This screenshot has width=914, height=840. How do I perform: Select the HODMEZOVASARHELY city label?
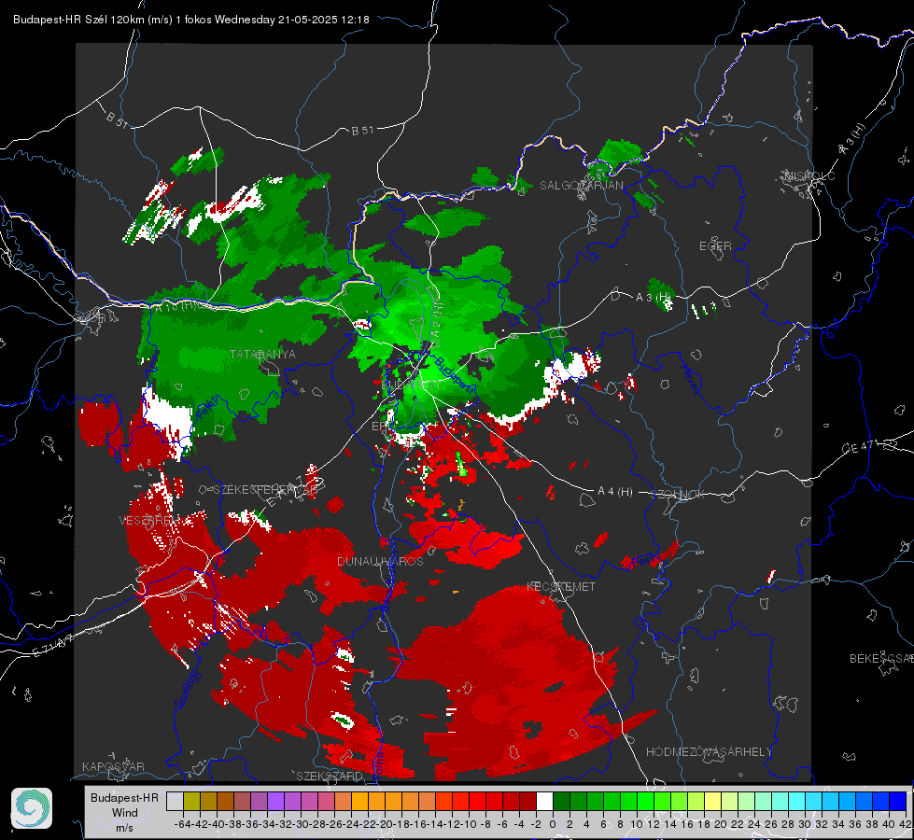point(709,752)
